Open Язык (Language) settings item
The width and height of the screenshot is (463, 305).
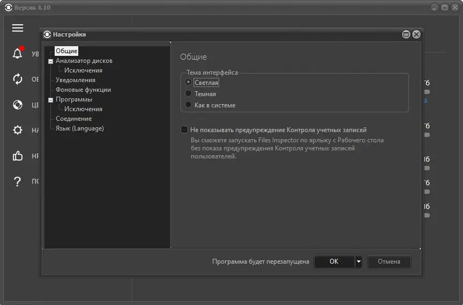(80, 128)
